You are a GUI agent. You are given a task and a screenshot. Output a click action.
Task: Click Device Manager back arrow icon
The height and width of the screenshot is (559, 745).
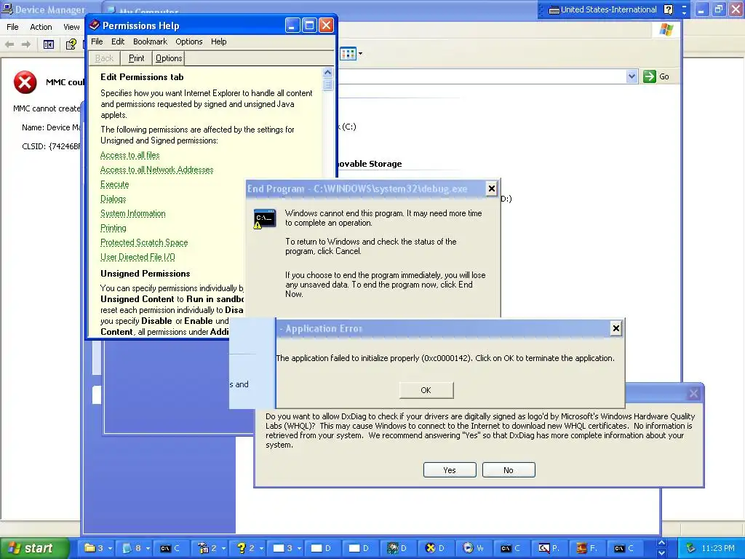click(x=9, y=44)
